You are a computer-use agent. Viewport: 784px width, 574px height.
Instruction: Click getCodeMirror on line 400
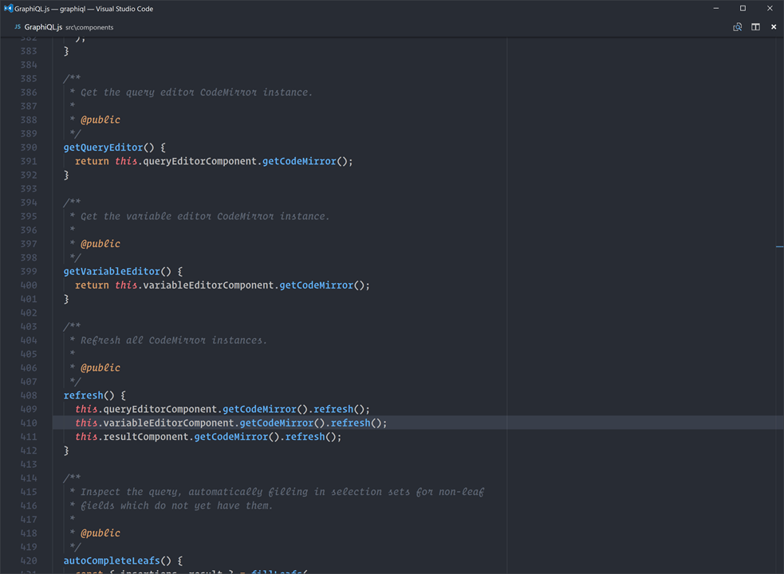(x=316, y=285)
